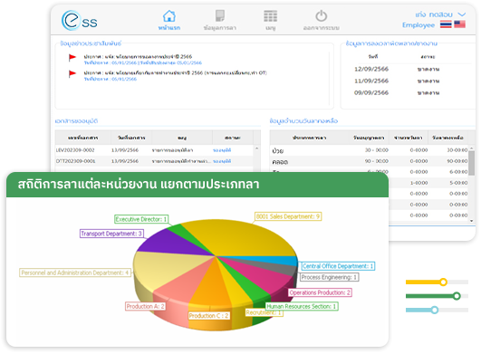Click the leave balance scrollbar down arrow
The height and width of the screenshot is (354, 481).
(472, 221)
